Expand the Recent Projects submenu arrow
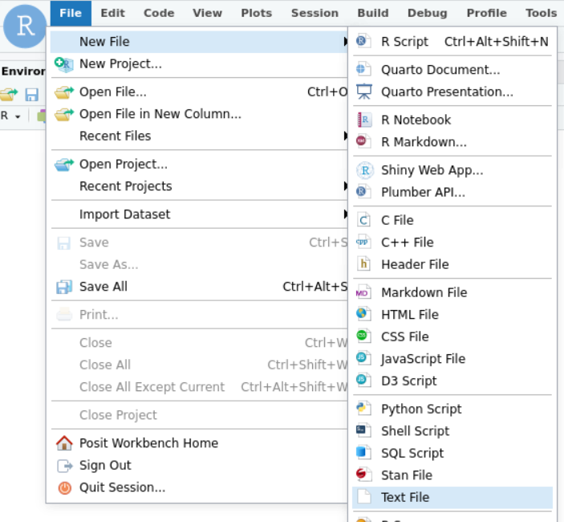The width and height of the screenshot is (564, 522). [x=345, y=186]
